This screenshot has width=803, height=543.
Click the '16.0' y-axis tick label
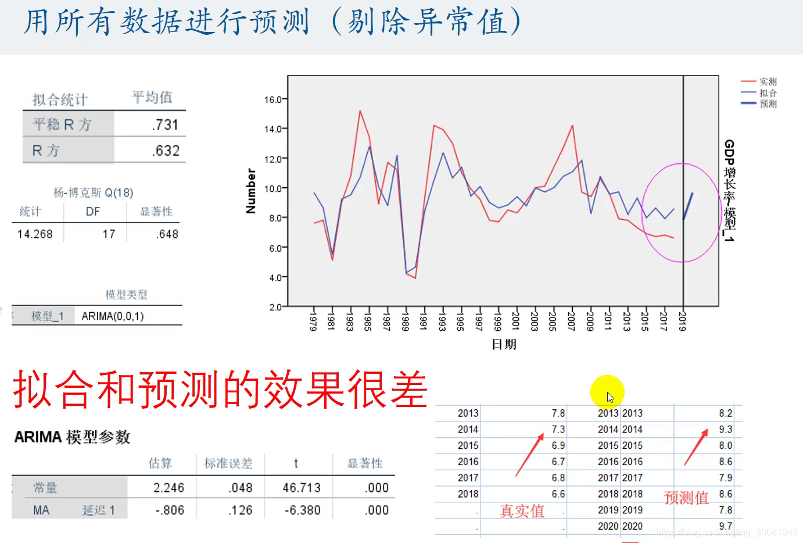tap(273, 99)
